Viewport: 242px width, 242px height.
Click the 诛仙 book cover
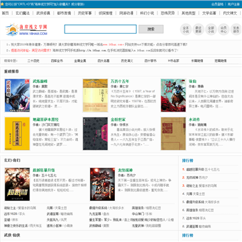click(x=173, y=95)
